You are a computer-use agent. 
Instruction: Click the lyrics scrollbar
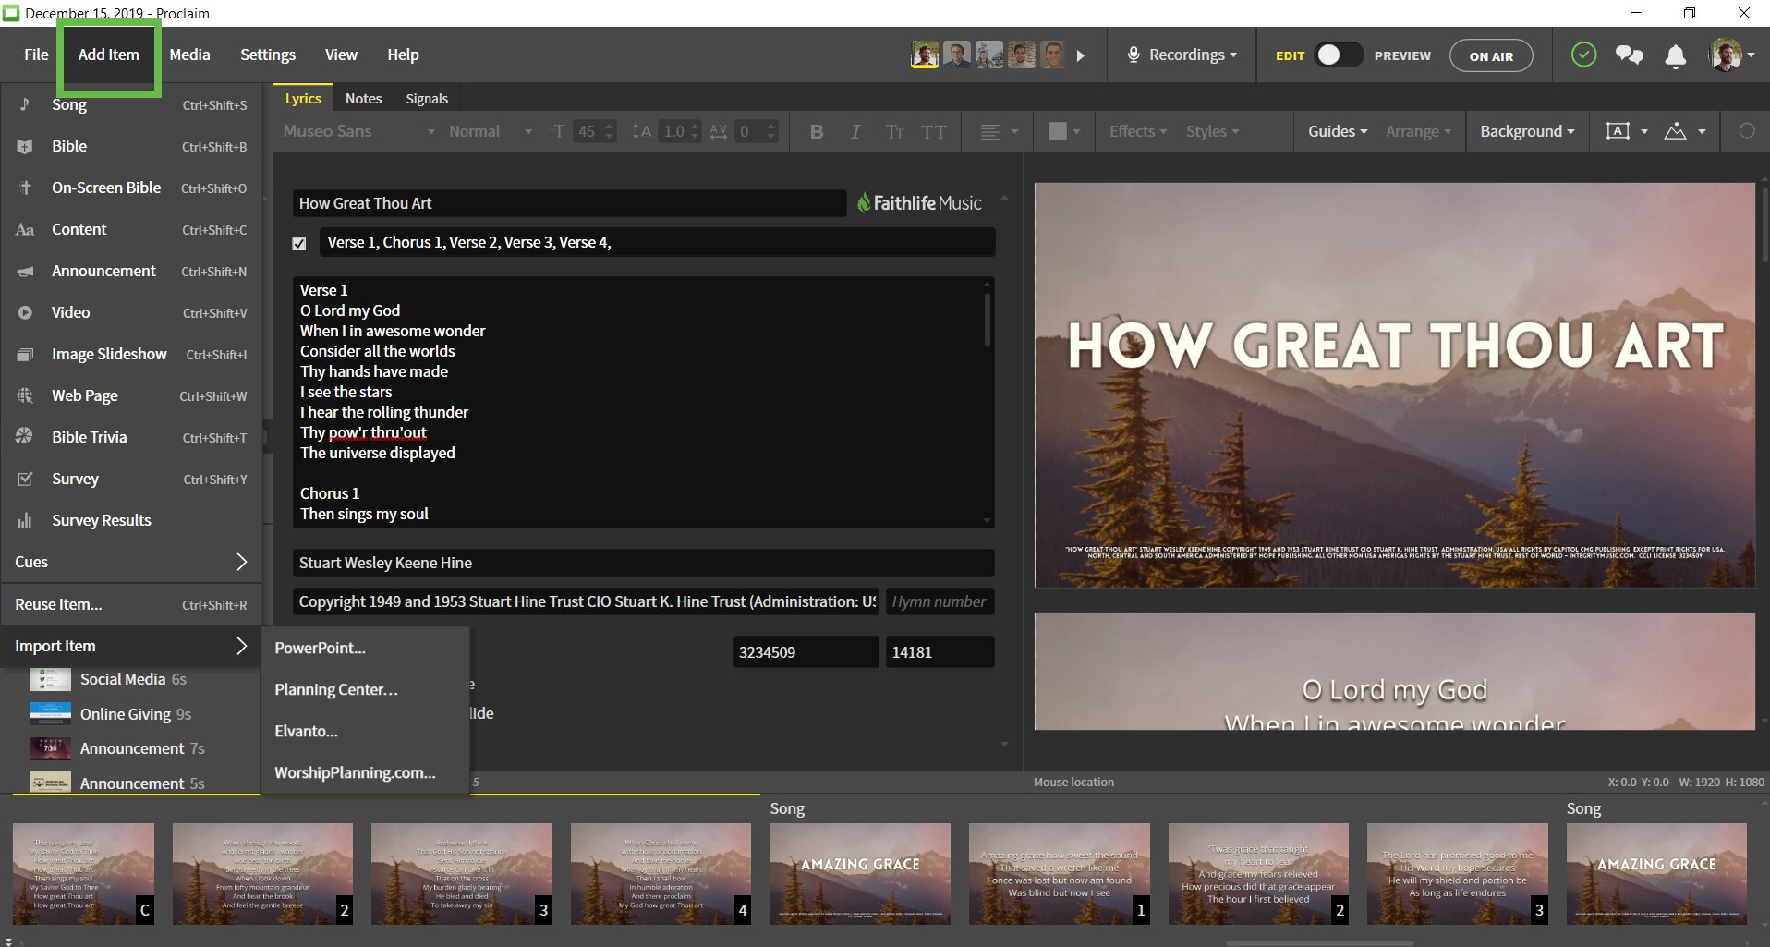click(987, 320)
